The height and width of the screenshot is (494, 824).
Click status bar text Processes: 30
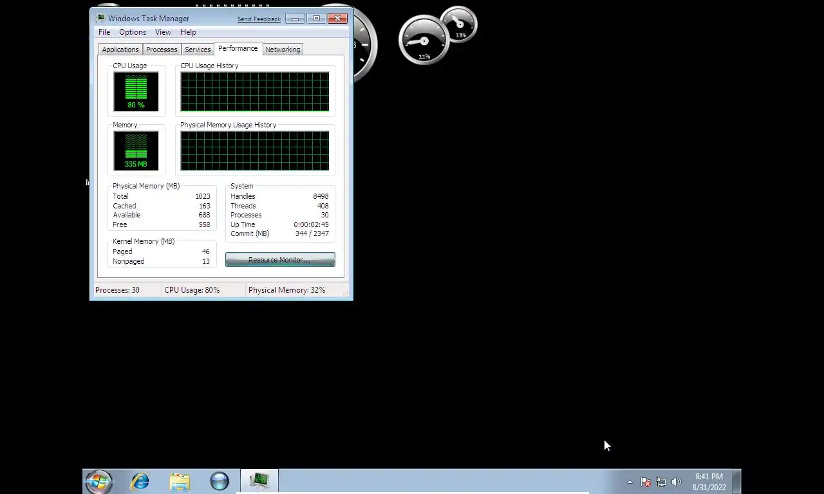pyautogui.click(x=117, y=290)
